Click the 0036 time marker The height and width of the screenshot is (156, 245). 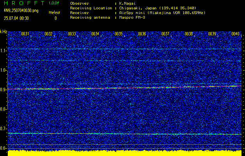coord(142,34)
